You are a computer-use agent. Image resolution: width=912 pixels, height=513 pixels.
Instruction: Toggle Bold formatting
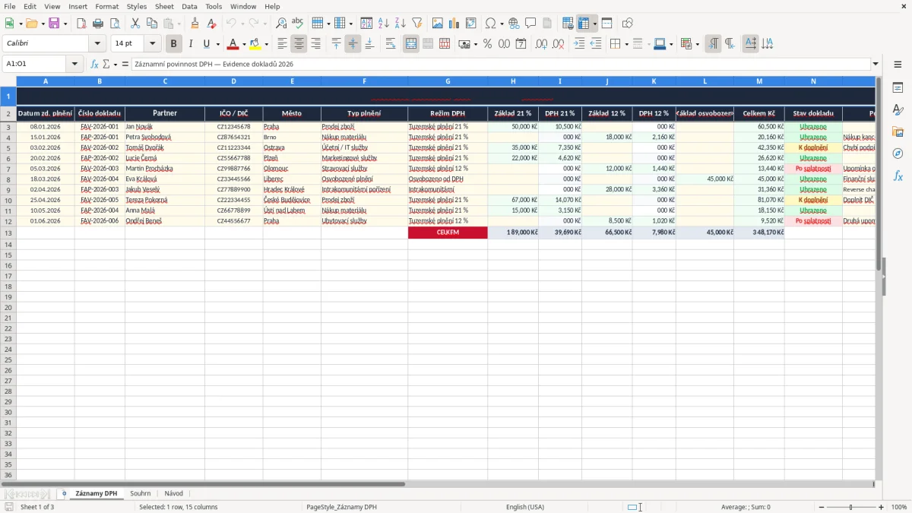(x=174, y=44)
